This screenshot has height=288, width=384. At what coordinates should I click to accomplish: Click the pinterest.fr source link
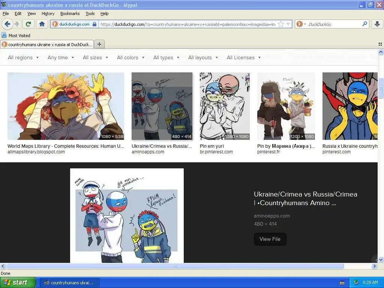268,152
